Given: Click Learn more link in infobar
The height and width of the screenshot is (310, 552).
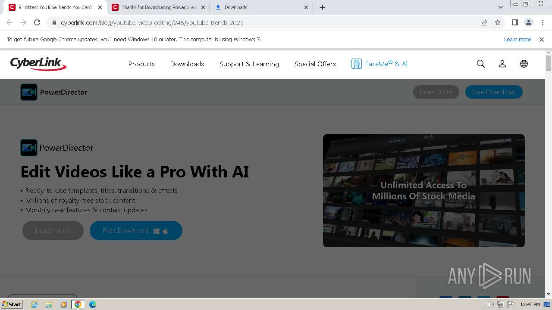Looking at the screenshot, I should (x=517, y=40).
